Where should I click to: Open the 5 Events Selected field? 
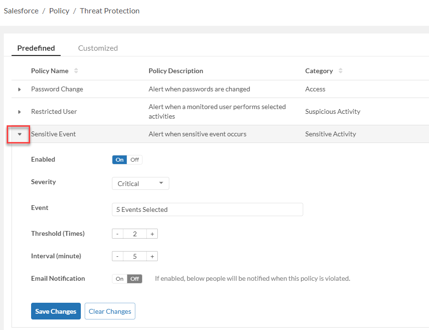coord(208,209)
